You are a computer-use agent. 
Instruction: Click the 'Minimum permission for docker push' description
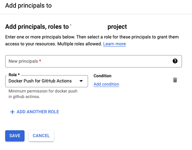click(43, 94)
